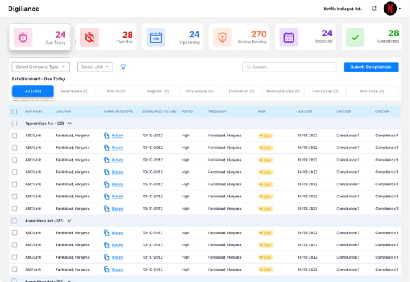
Task: Click the red Overdue timer icon
Action: point(90,38)
